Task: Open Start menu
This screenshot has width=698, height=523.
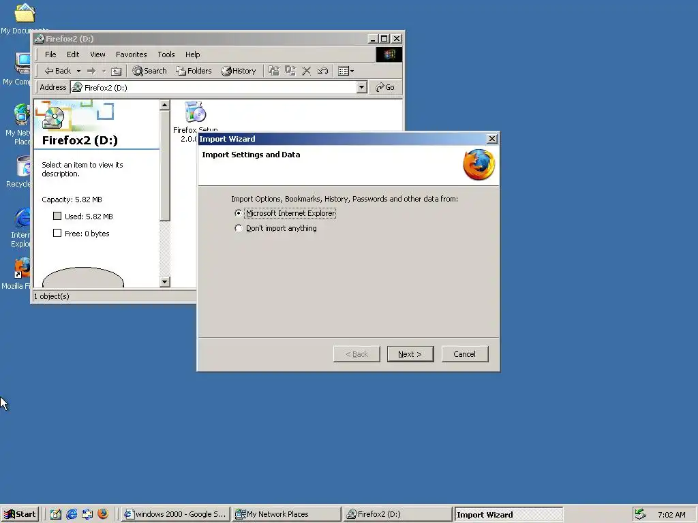Action: point(20,514)
